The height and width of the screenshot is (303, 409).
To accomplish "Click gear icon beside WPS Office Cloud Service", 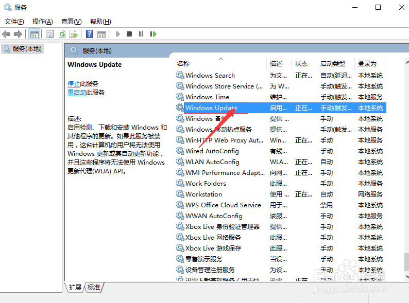I will tap(180, 205).
